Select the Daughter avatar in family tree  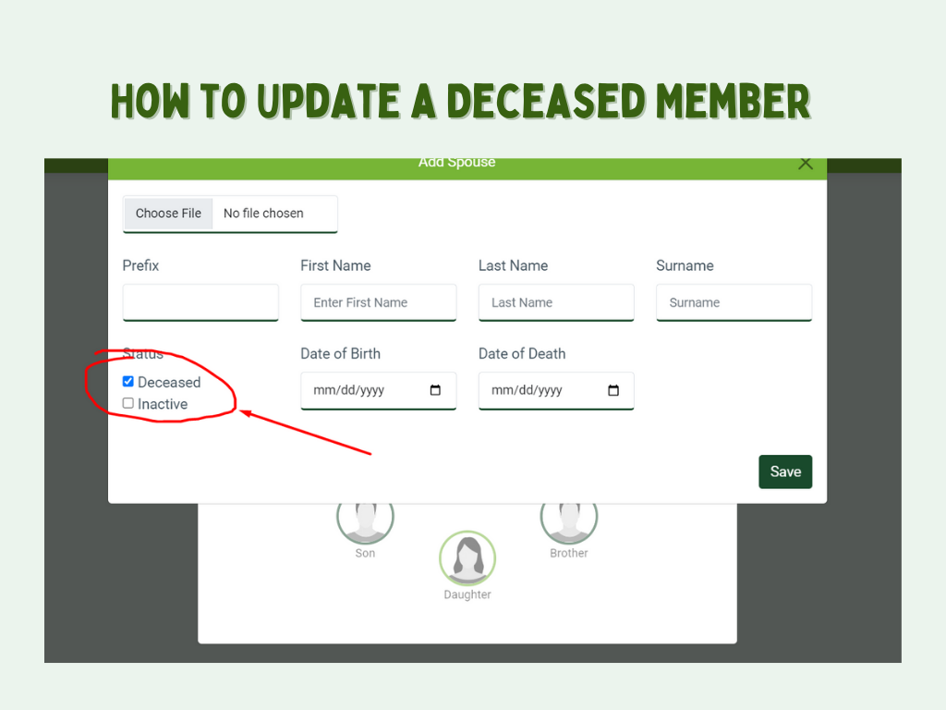click(x=467, y=559)
